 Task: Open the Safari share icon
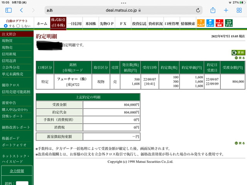(213, 10)
